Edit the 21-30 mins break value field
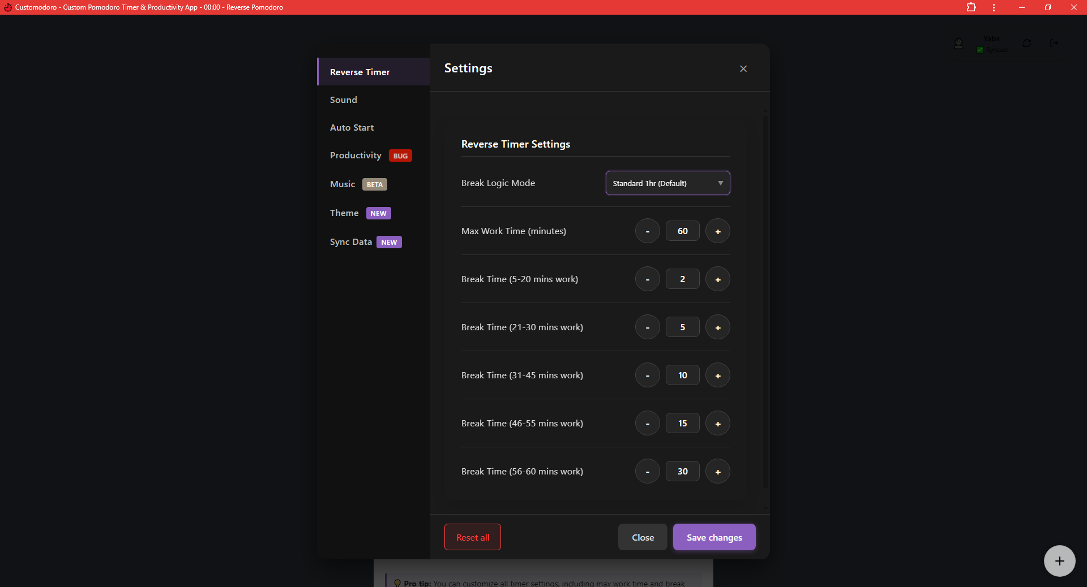Screen dimensions: 1087x587 pyautogui.click(x=683, y=327)
